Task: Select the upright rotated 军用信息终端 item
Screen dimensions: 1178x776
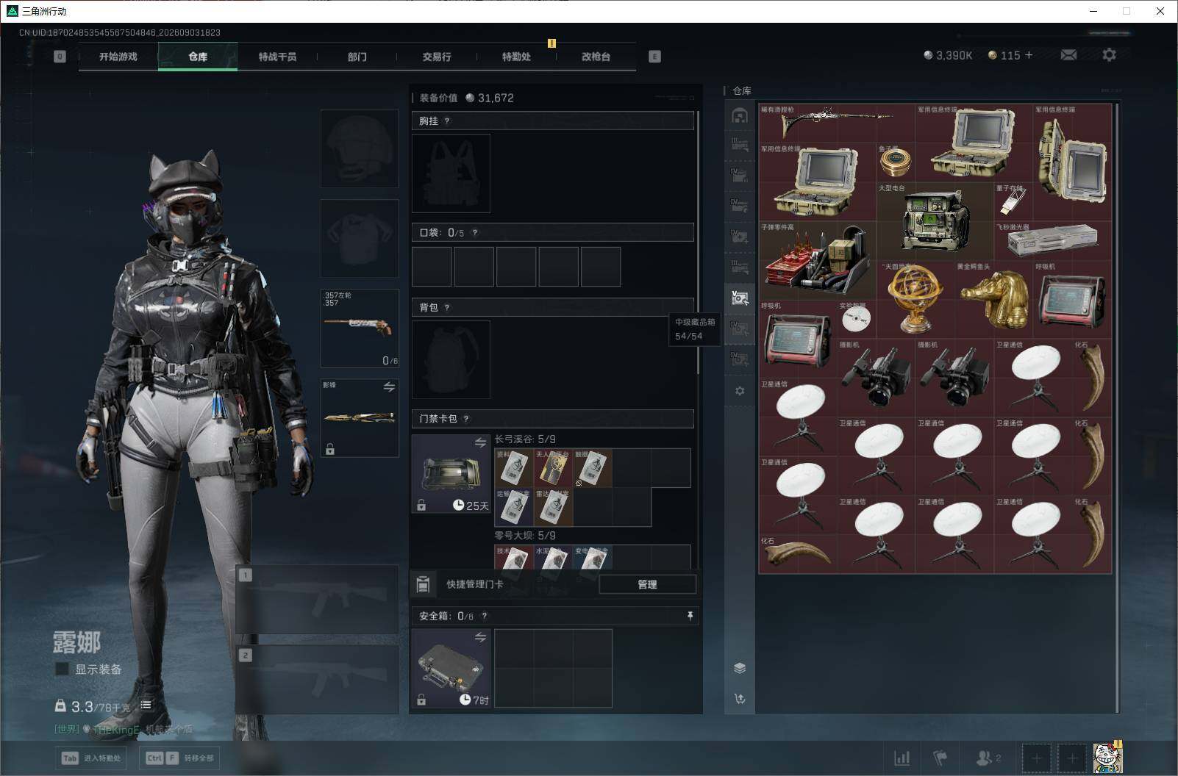Action: click(1072, 162)
